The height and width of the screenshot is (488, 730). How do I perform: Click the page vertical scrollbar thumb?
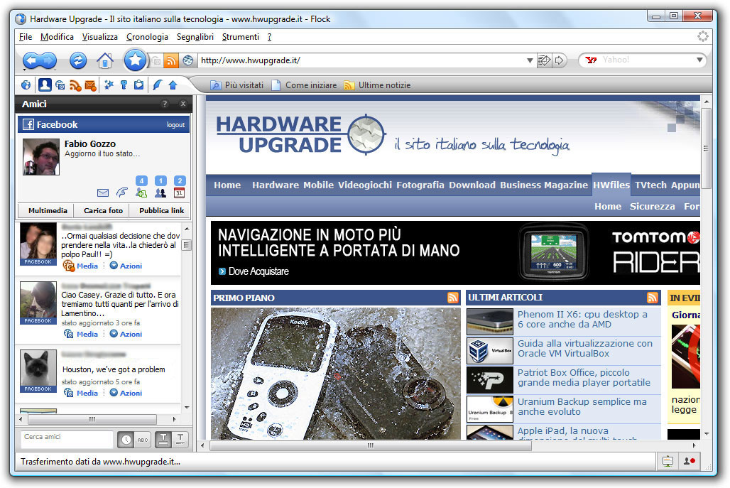(706, 148)
